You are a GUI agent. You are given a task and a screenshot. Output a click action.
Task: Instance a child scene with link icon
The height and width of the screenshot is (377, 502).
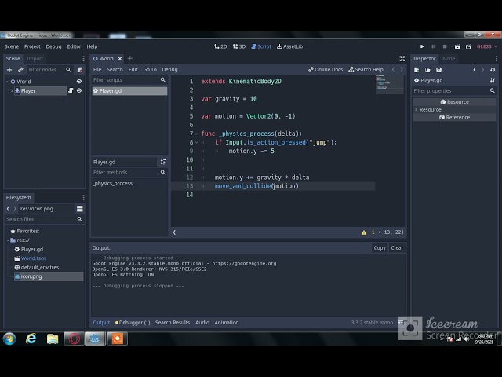click(20, 70)
